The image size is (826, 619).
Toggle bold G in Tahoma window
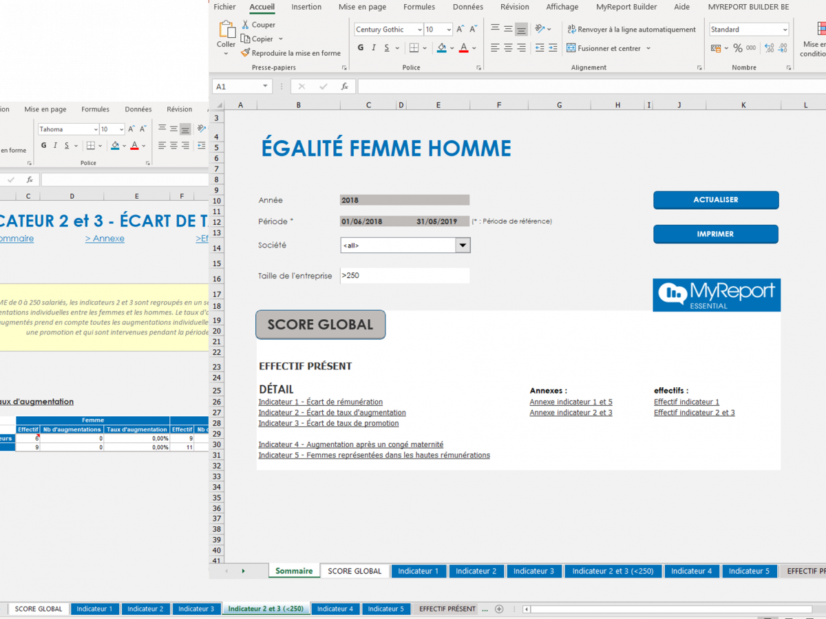pyautogui.click(x=43, y=146)
